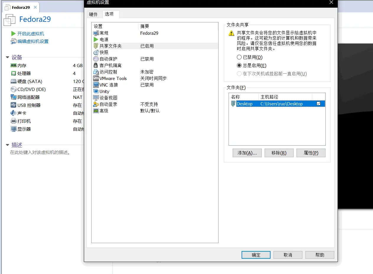This screenshot has height=274, width=373.
Task: Click the USB 控制器 icon
Action: pyautogui.click(x=13, y=105)
